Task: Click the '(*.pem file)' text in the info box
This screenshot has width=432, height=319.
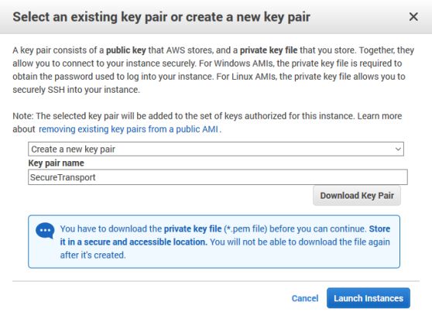Action: 245,228
